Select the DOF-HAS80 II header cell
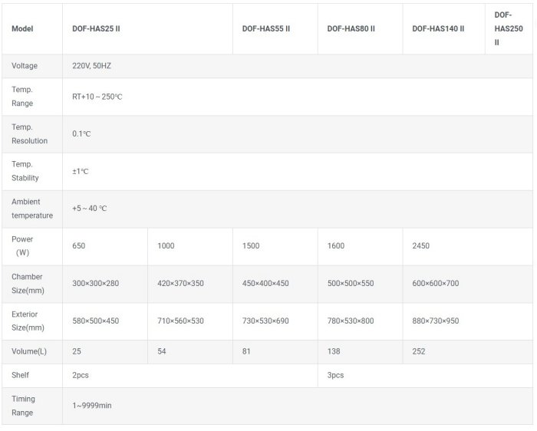Screen dimensions: 537x431 [351, 28]
